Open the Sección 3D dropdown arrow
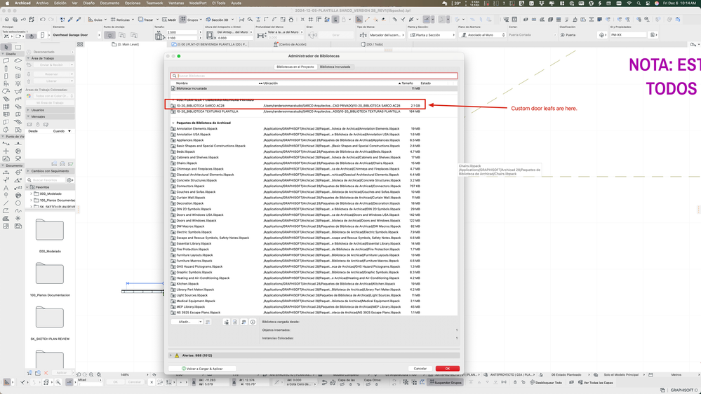The width and height of the screenshot is (701, 394). tap(232, 20)
